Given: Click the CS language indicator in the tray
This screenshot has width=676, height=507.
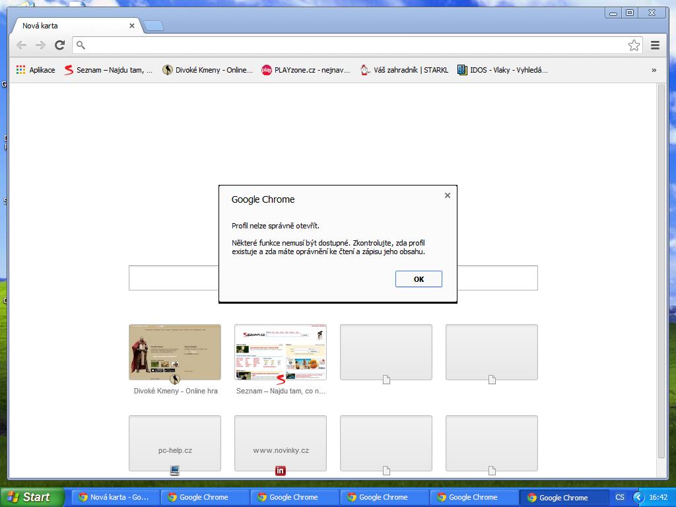Looking at the screenshot, I should [619, 497].
